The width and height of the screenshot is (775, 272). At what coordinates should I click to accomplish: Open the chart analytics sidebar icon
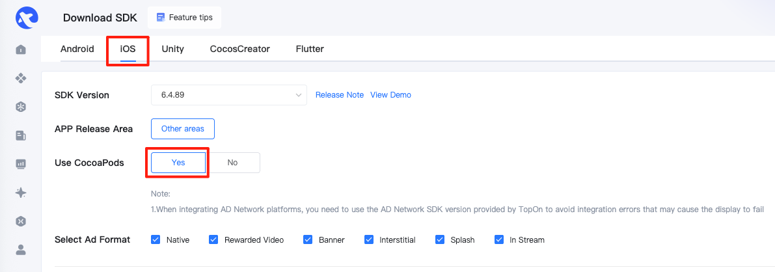(21, 164)
